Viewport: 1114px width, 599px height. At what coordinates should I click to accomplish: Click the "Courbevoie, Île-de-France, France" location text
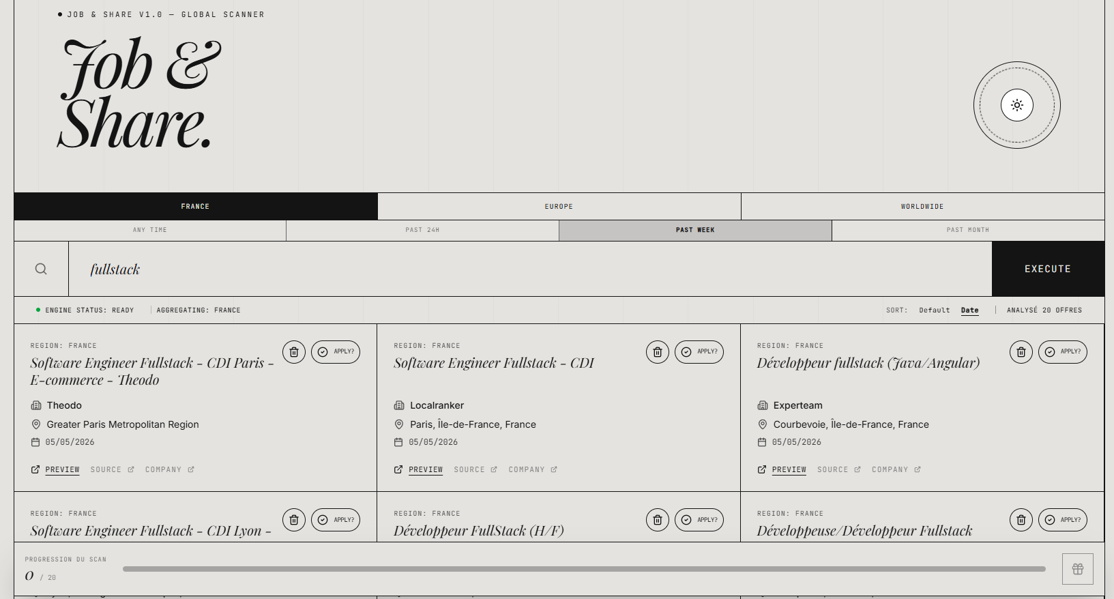(851, 424)
